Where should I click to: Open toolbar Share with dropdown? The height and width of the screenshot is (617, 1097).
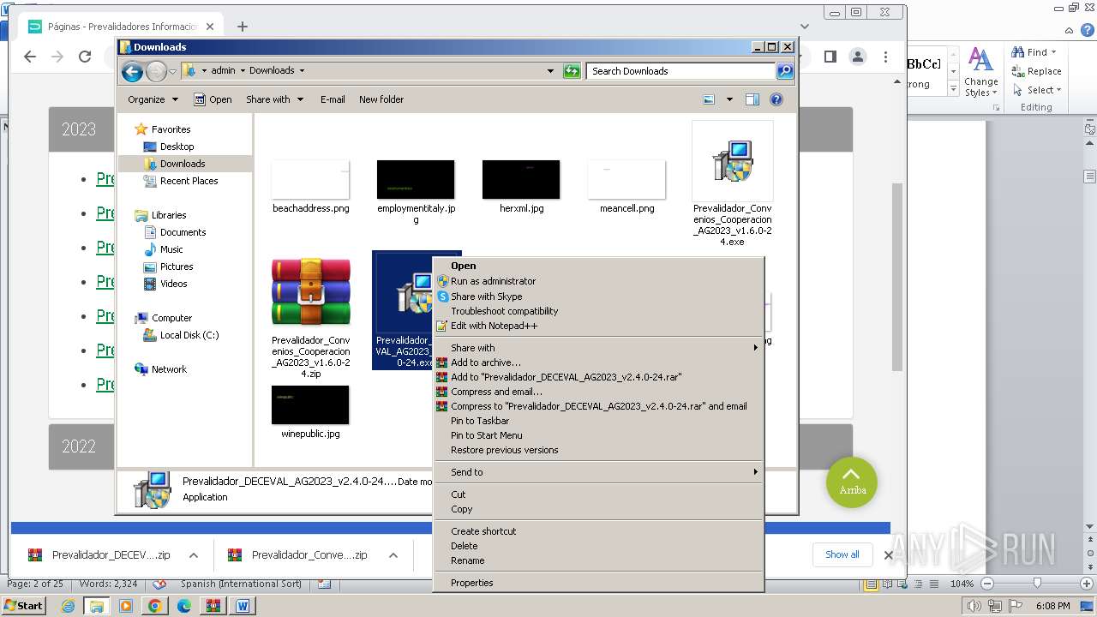point(274,99)
